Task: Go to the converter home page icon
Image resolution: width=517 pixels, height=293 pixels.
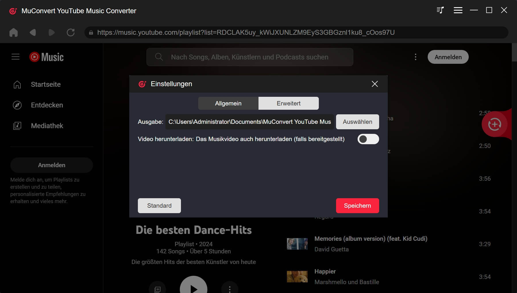Action: (13, 32)
